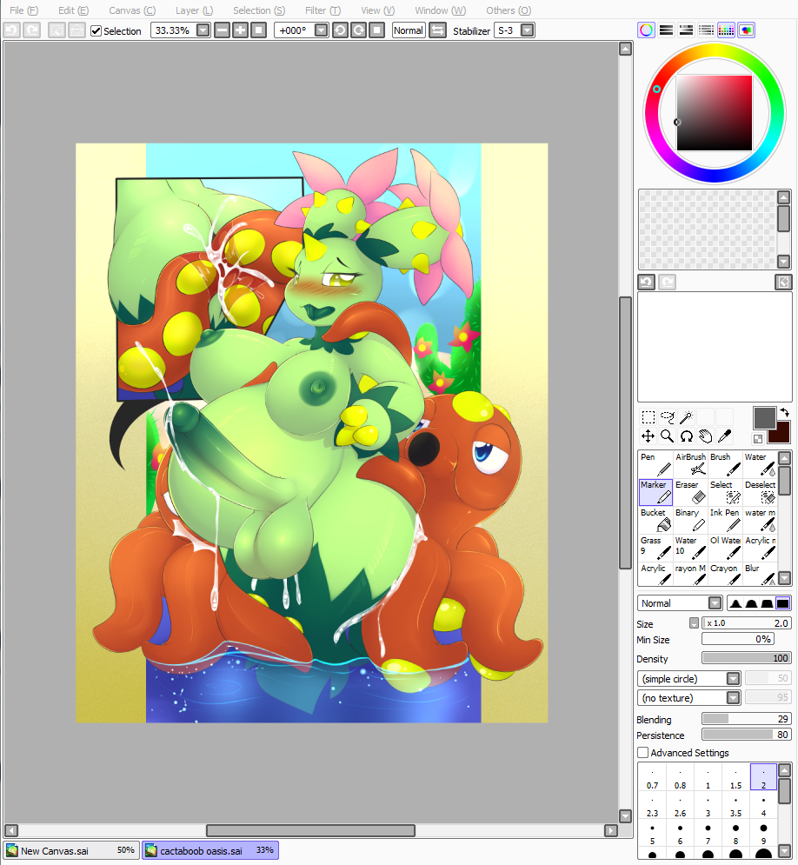Viewport: 798px width, 865px height.
Task: Swap foreground and background colors
Action: click(x=785, y=413)
